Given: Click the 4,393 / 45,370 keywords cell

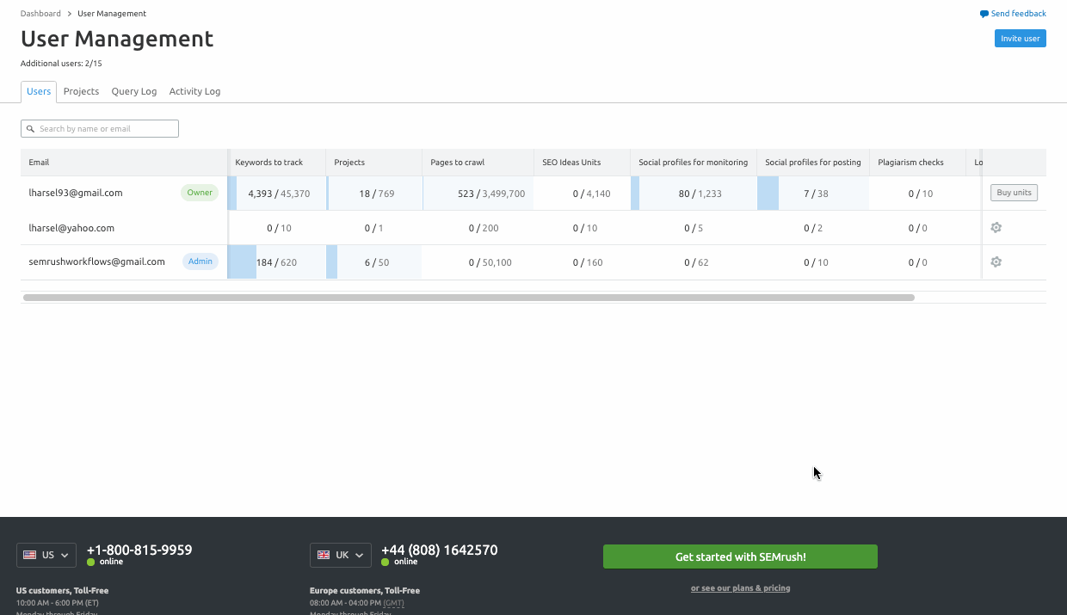Looking at the screenshot, I should [x=279, y=194].
